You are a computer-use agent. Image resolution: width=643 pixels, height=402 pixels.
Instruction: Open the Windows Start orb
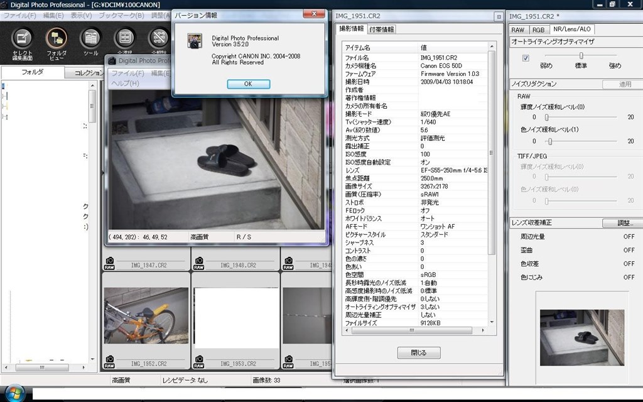coord(15,393)
